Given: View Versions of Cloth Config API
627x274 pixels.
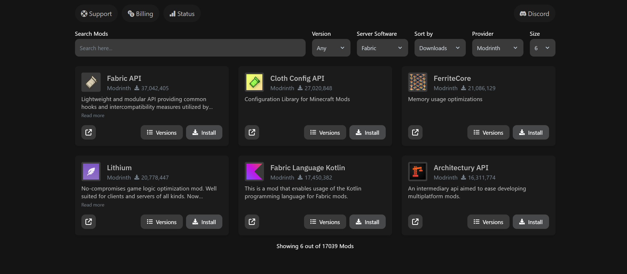Looking at the screenshot, I should click(325, 132).
